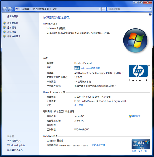Click the Forward navigation arrow button
Viewport: 154px width, 157px height.
[10, 9]
